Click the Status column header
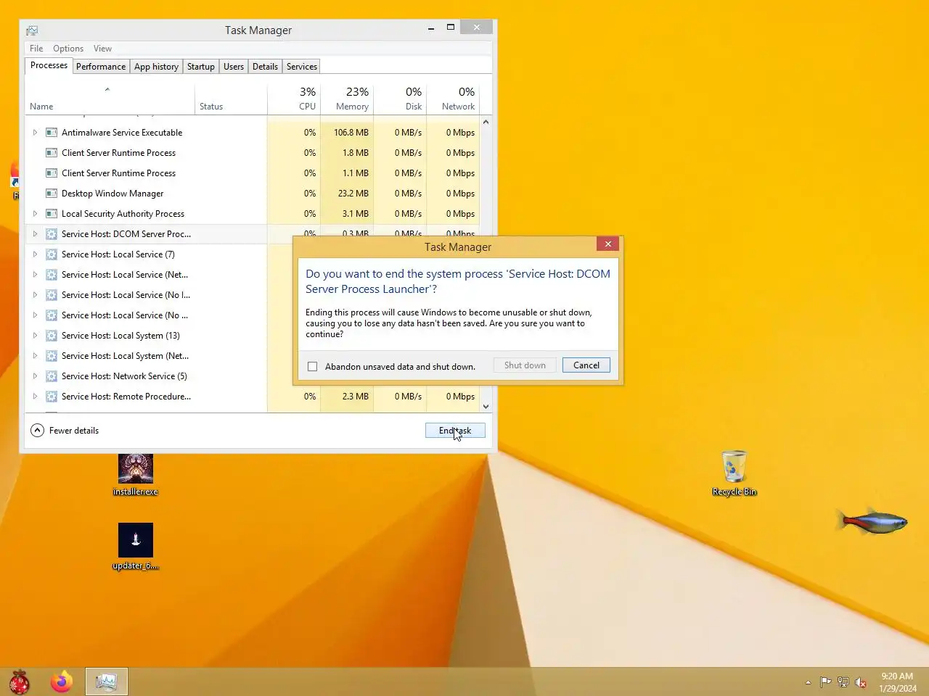The width and height of the screenshot is (929, 696). tap(231, 99)
